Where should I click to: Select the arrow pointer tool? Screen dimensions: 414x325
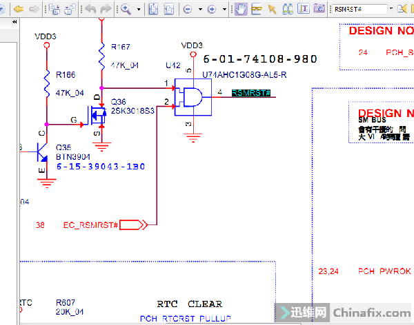[272, 9]
